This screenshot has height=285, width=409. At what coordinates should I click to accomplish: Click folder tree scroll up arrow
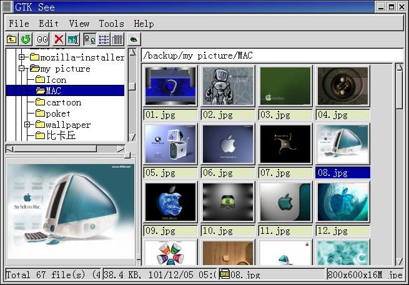132,52
